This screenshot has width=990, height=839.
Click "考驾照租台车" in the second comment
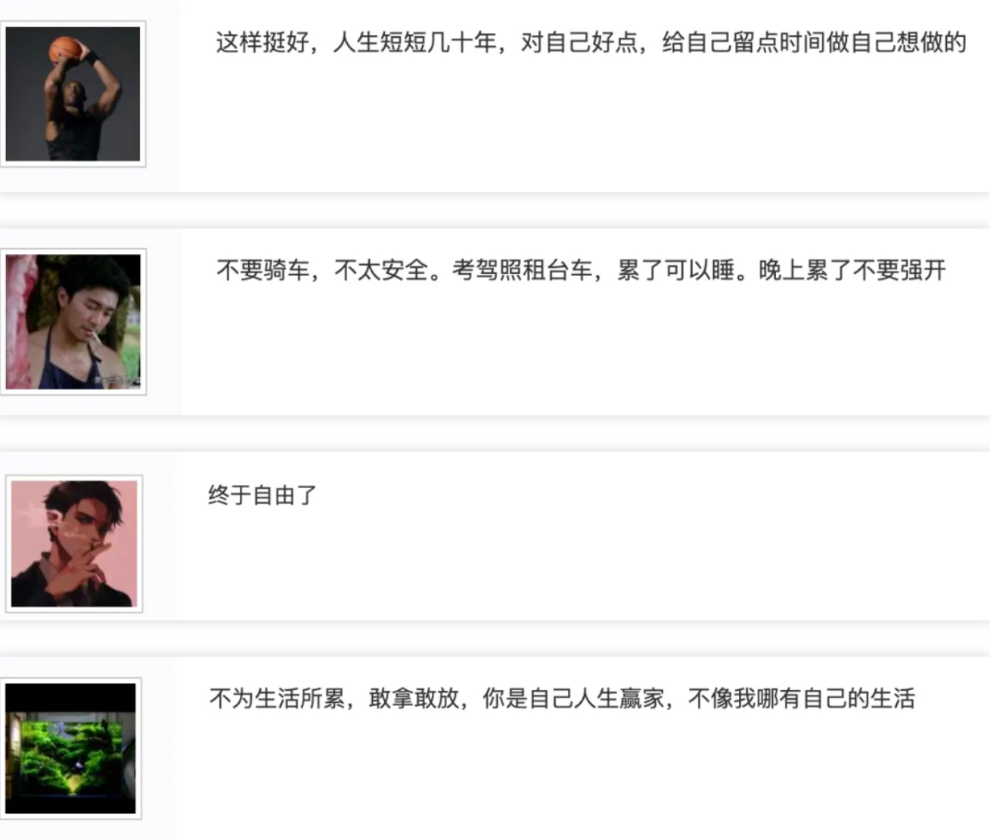pos(522,270)
